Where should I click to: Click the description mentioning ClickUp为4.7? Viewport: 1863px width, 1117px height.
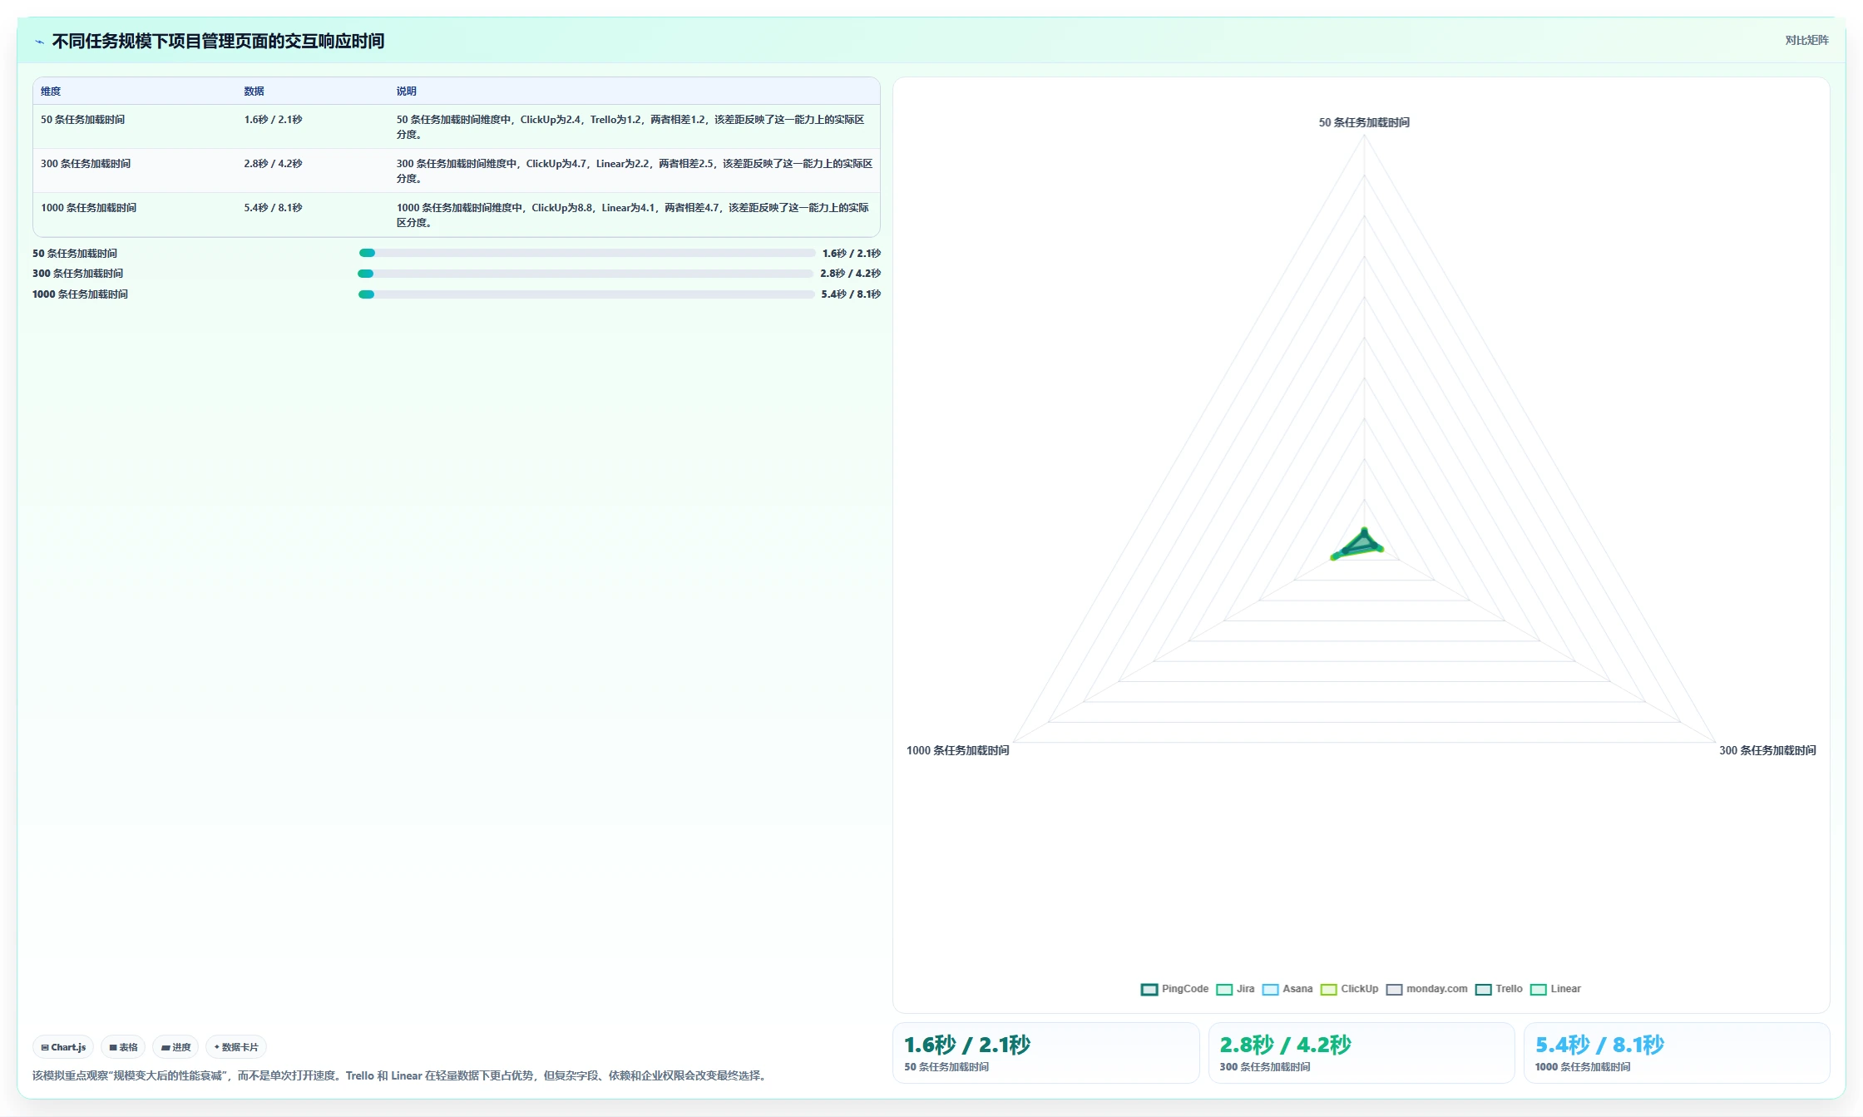[x=634, y=171]
